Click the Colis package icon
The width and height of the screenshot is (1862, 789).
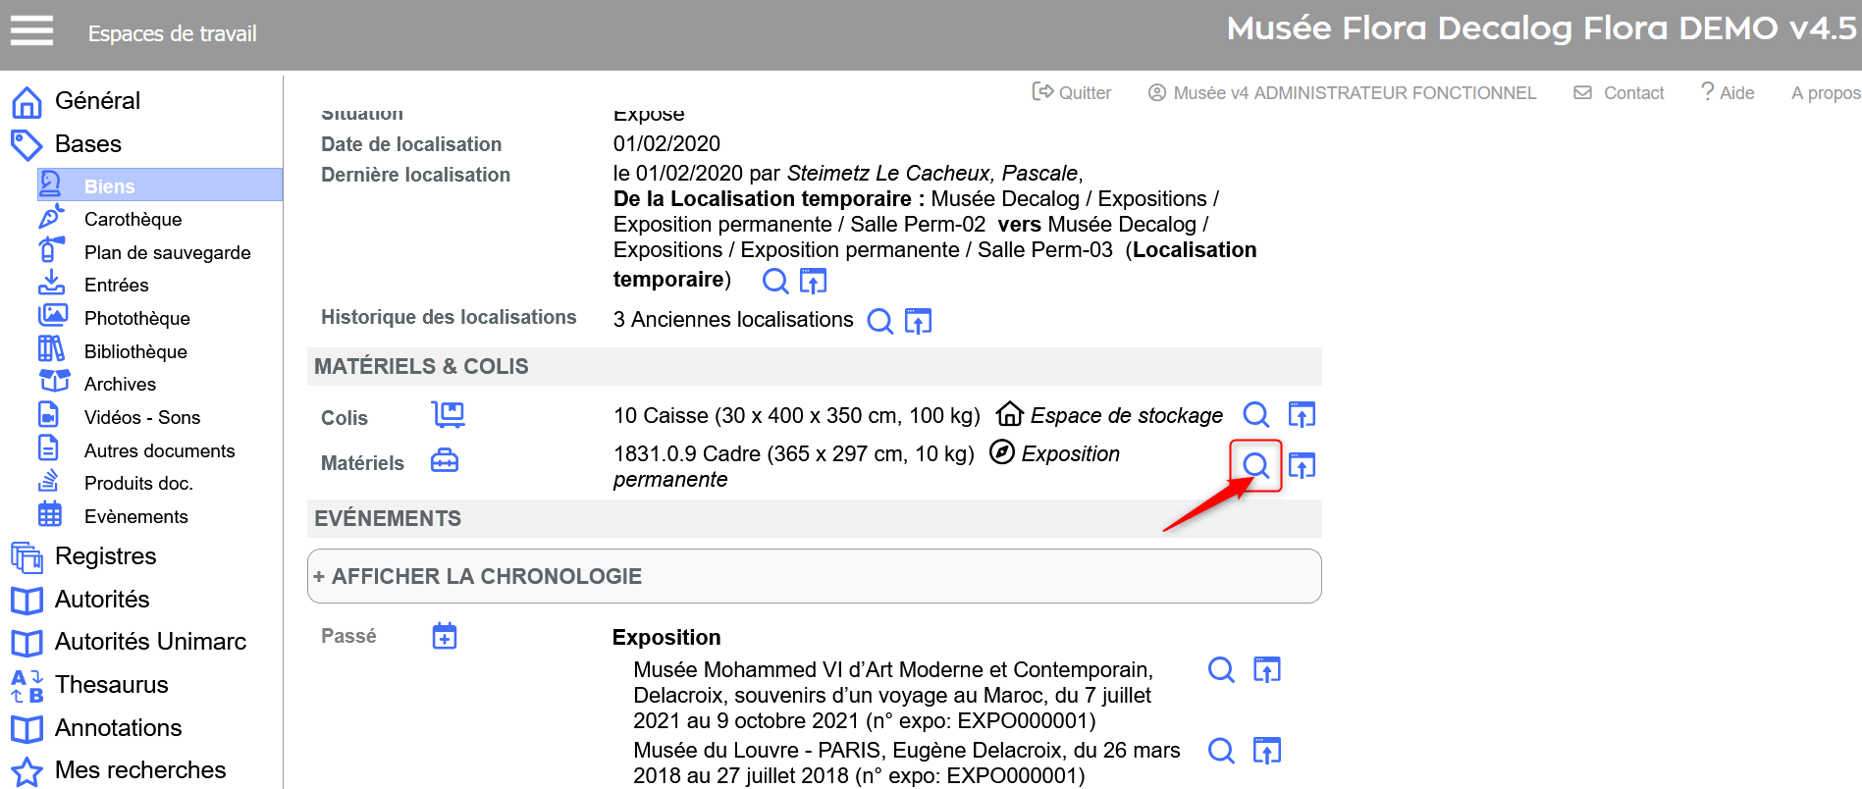[448, 415]
